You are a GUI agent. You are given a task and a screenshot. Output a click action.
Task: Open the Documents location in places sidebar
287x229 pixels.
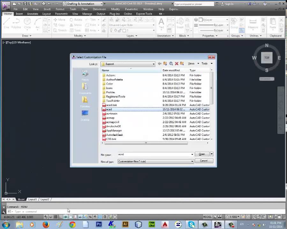click(x=85, y=88)
